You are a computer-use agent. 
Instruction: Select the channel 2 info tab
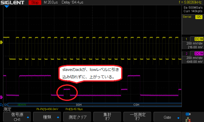pos(186,54)
